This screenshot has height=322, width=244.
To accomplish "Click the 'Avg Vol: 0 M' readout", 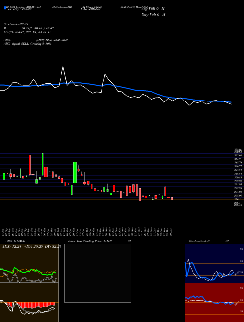I will 153,9.
